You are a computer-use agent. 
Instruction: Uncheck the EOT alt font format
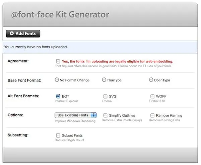(58, 96)
